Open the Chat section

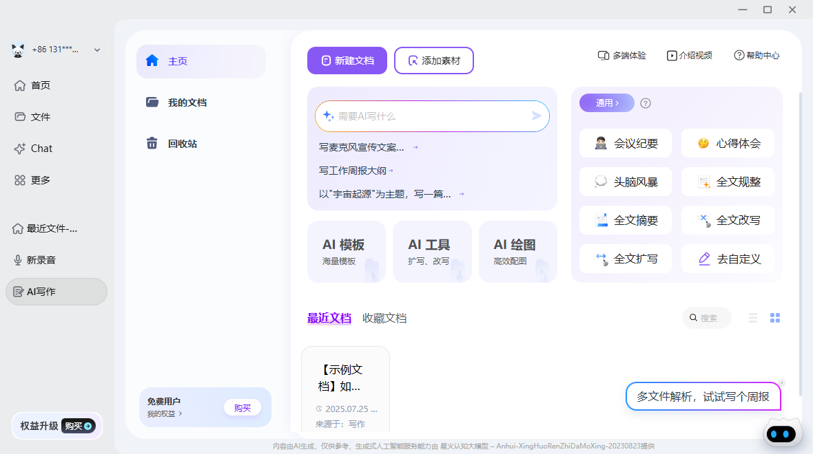tap(34, 149)
